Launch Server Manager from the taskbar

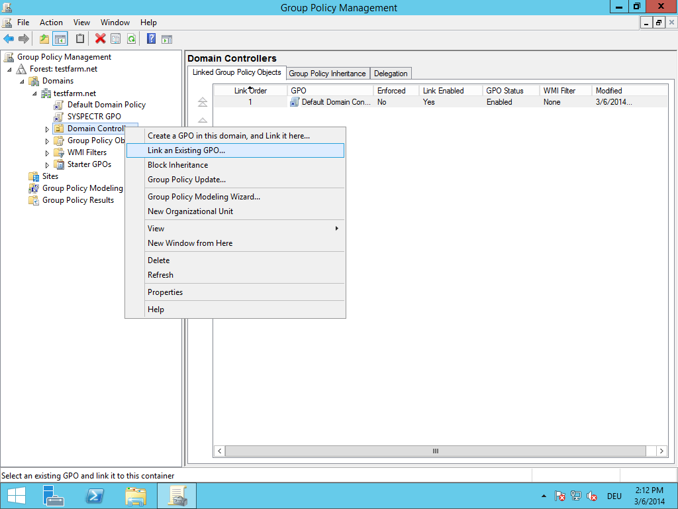54,496
